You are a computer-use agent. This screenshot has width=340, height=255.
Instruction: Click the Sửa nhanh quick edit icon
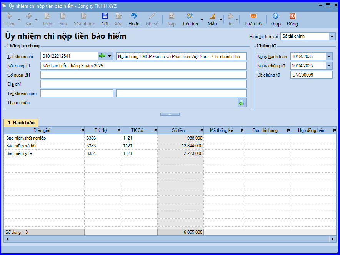coord(84,16)
